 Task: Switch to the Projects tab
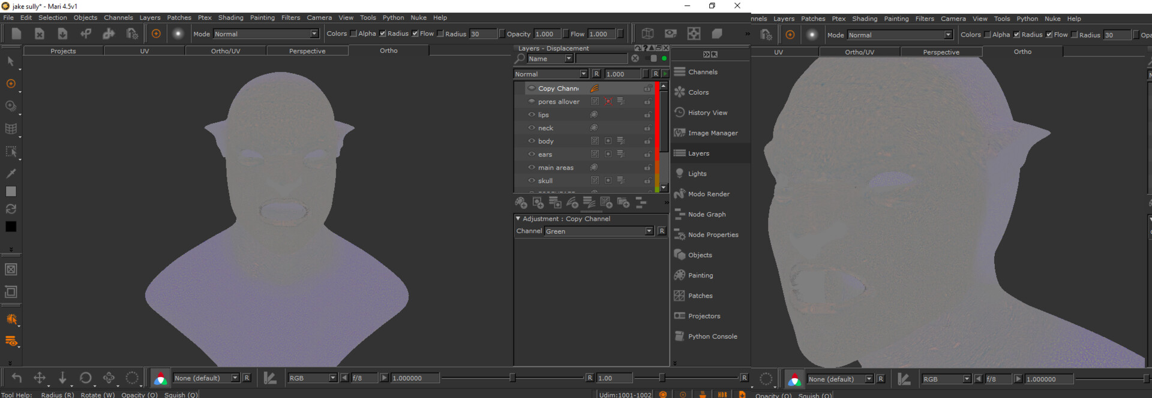click(x=63, y=51)
